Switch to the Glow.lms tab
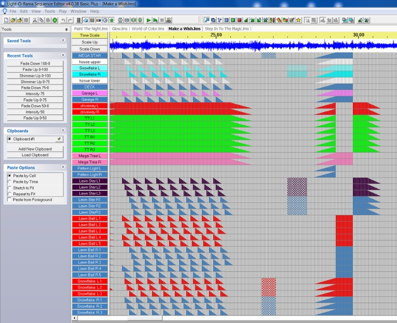 pos(120,29)
